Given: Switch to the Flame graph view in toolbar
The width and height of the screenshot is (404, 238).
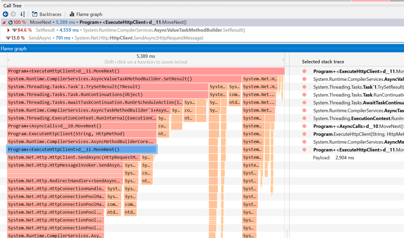Looking at the screenshot, I should [86, 14].
